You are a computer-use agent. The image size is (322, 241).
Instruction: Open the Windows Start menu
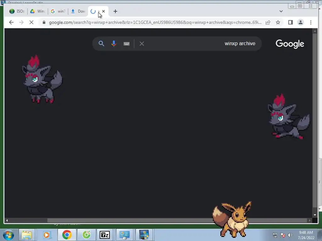[8, 235]
